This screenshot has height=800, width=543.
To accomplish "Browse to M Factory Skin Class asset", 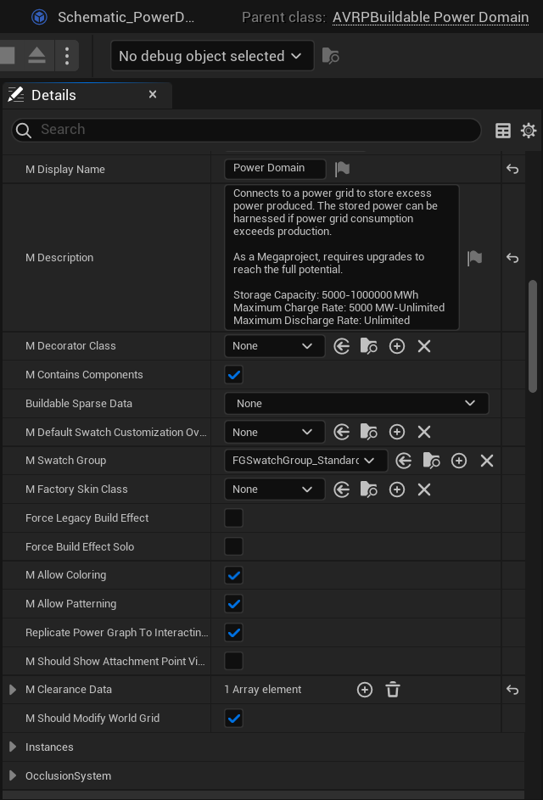I will (x=369, y=490).
